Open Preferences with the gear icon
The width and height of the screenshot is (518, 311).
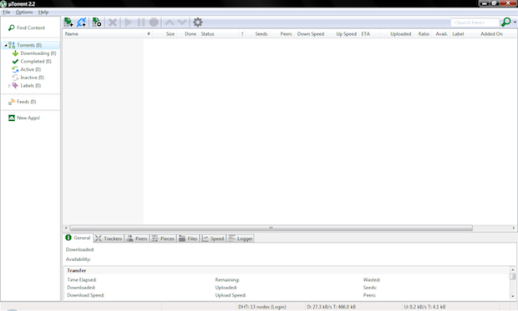197,23
